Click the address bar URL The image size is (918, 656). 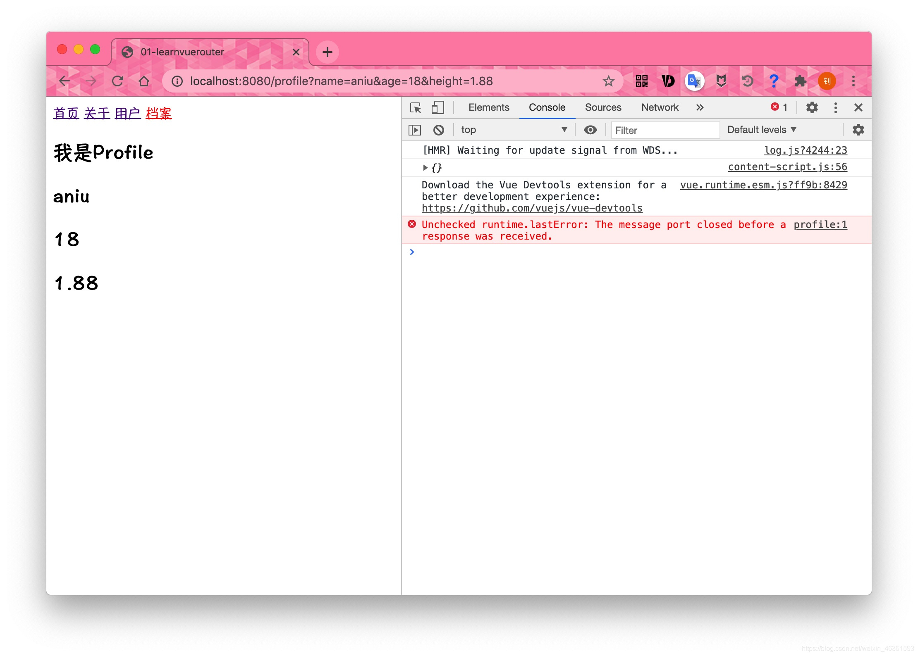(341, 81)
